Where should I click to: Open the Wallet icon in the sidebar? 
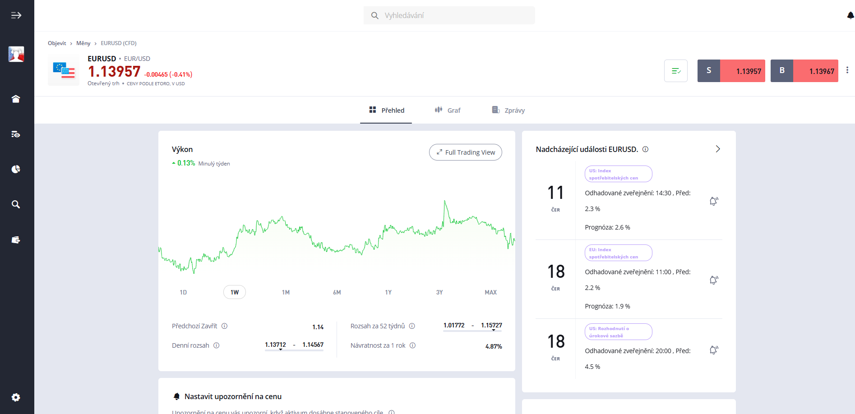point(16,240)
